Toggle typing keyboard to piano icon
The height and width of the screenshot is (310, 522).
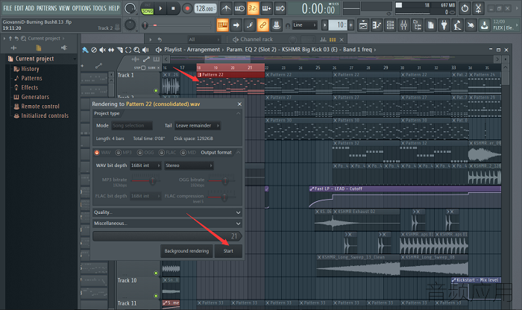point(223,25)
